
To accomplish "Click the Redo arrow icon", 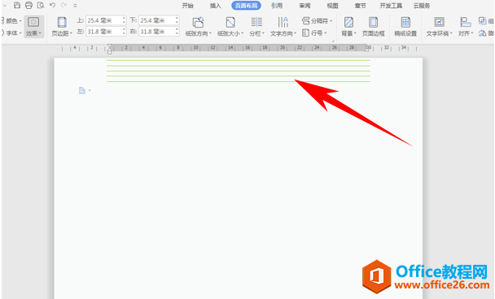I will coord(64,5).
